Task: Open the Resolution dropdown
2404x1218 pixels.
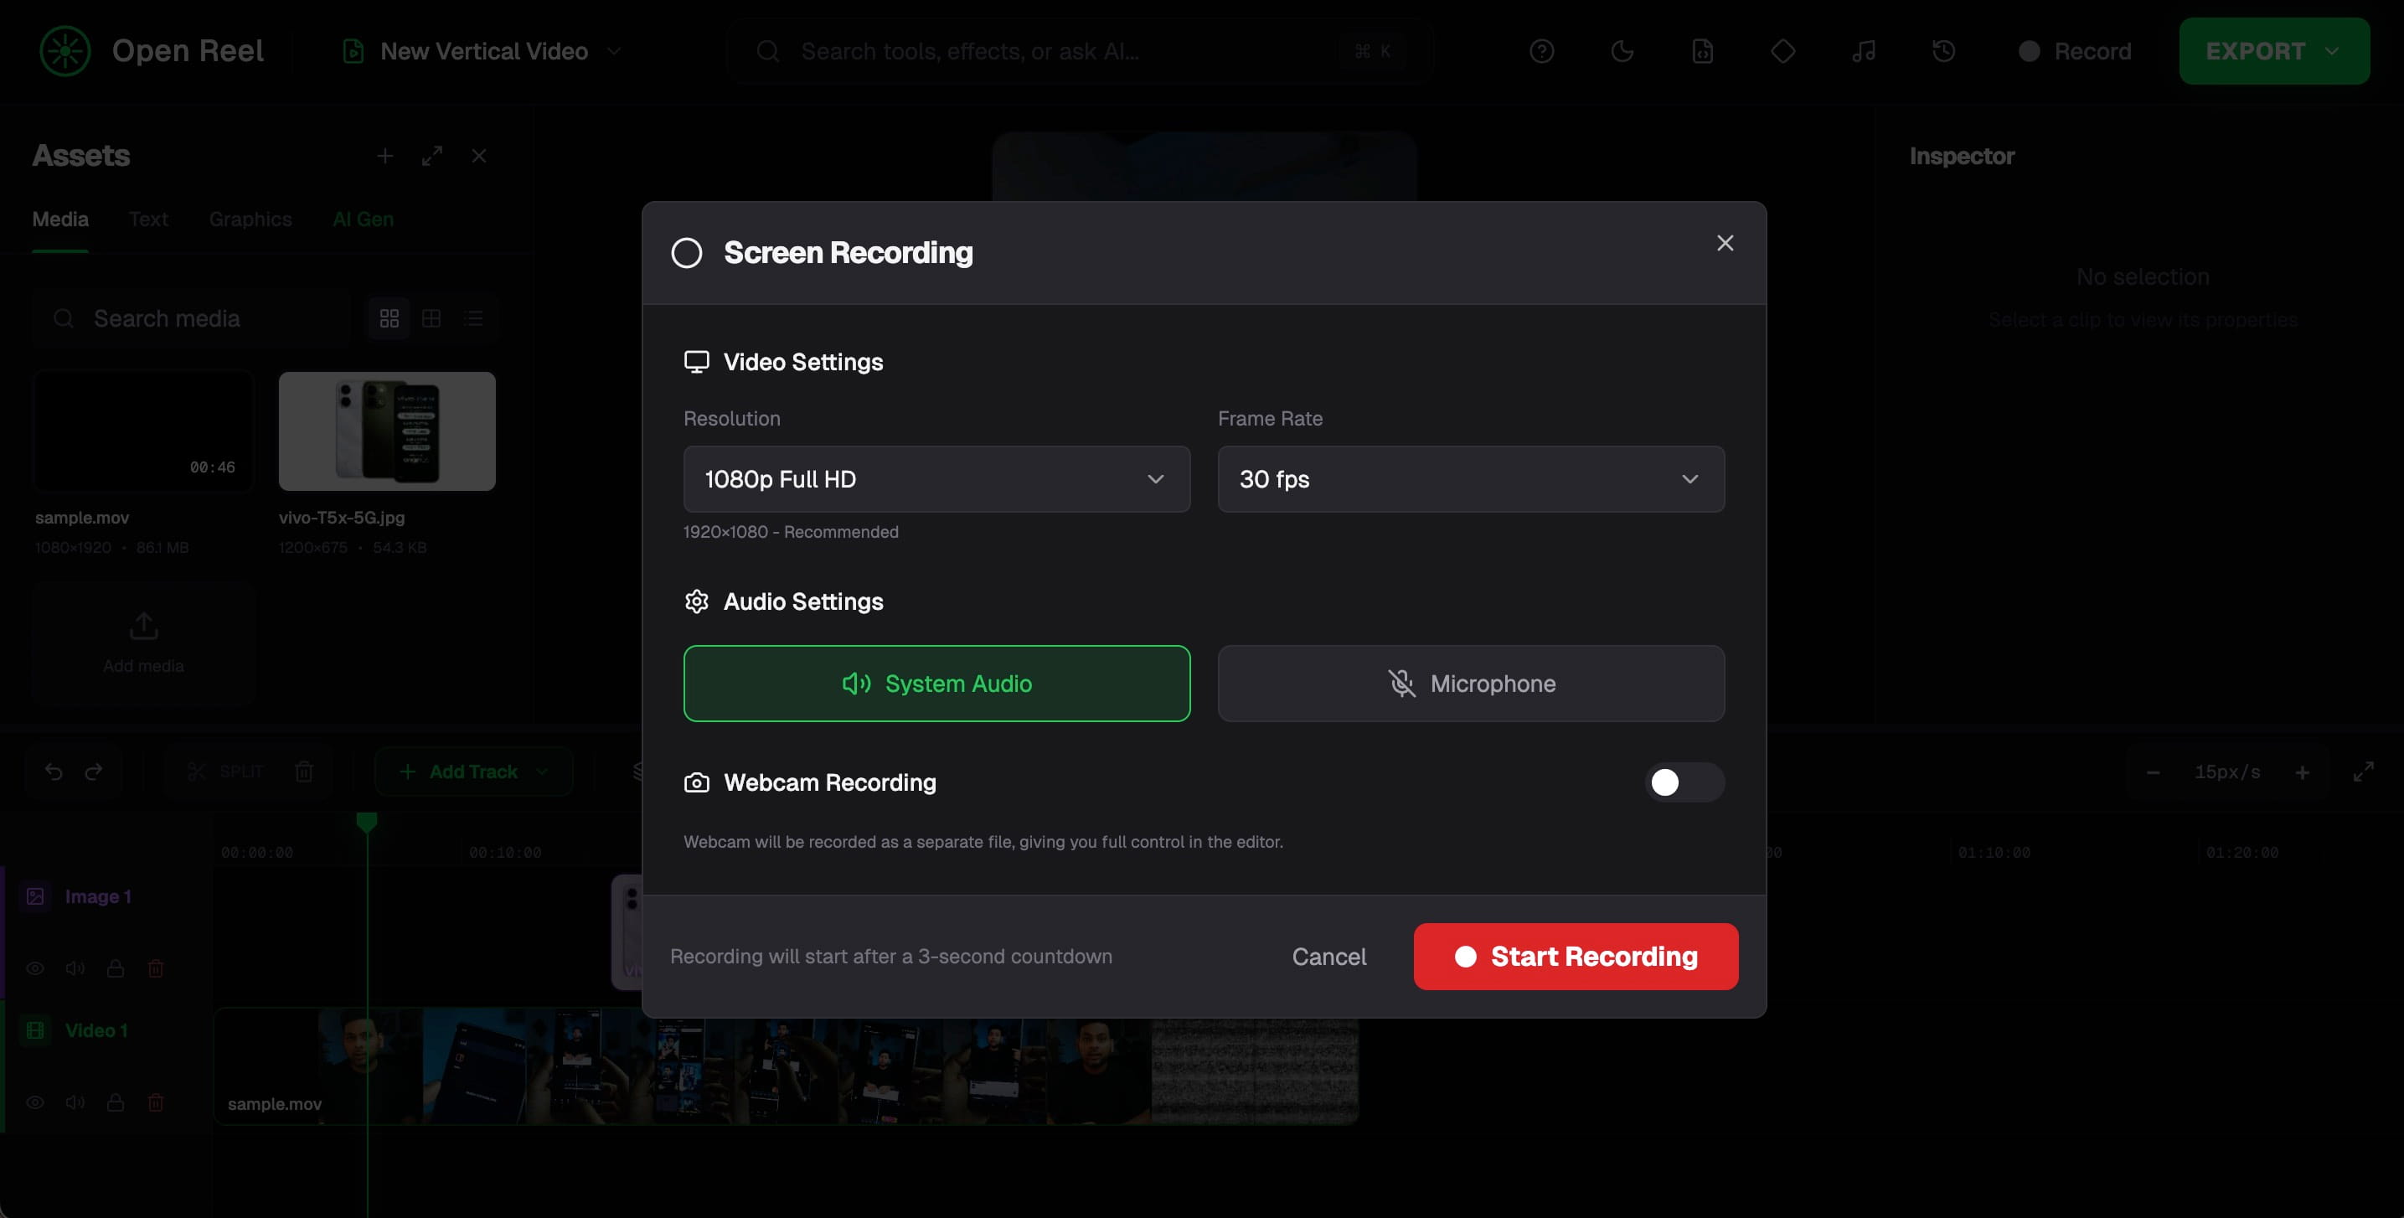Action: click(936, 479)
